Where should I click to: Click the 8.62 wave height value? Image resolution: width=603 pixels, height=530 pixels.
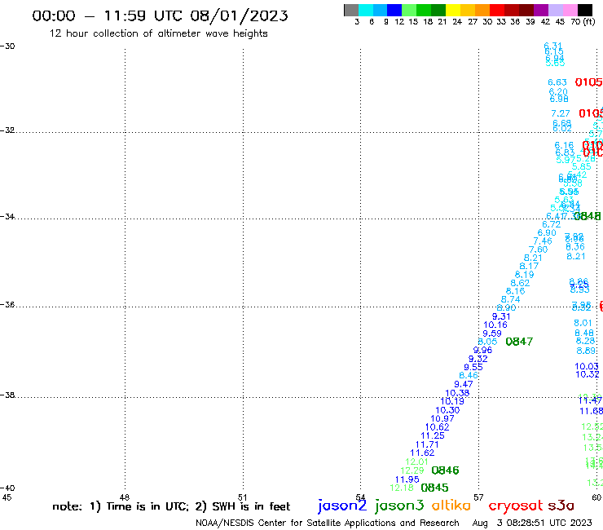pos(520,283)
